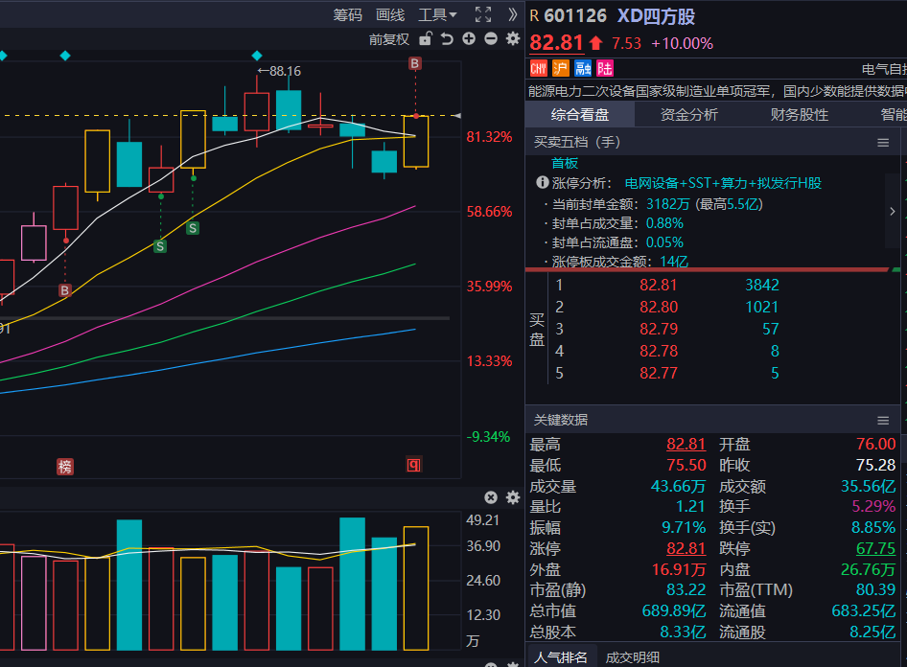This screenshot has width=907, height=667.
Task: Click the 88.16 high price label
Action: (x=279, y=71)
